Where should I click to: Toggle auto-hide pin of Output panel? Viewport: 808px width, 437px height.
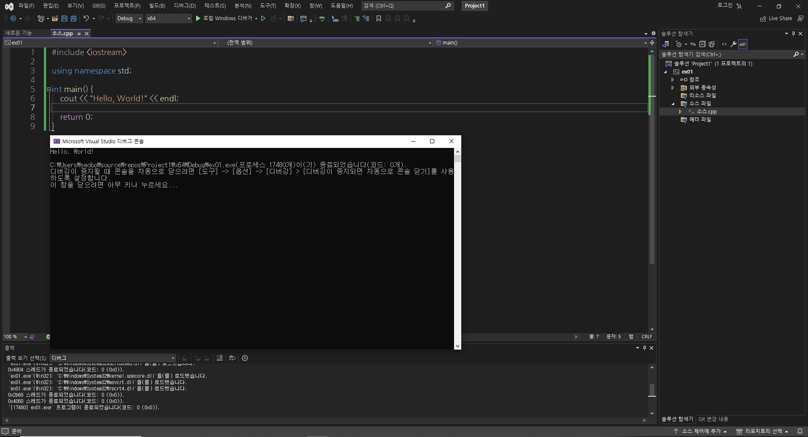coord(644,348)
